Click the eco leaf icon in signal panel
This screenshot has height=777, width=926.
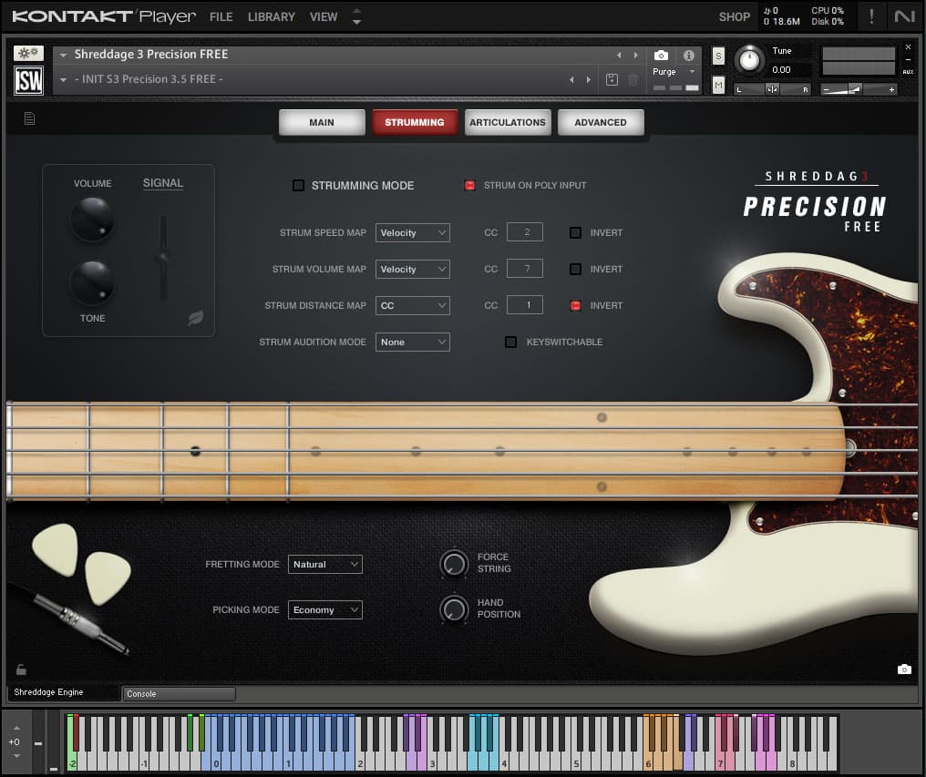coord(195,318)
